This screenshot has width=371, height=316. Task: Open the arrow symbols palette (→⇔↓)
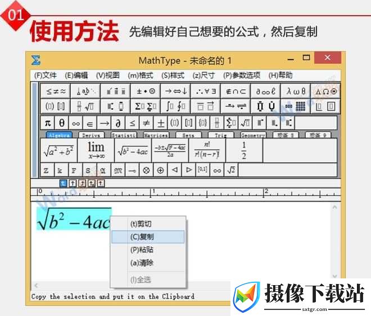point(175,91)
